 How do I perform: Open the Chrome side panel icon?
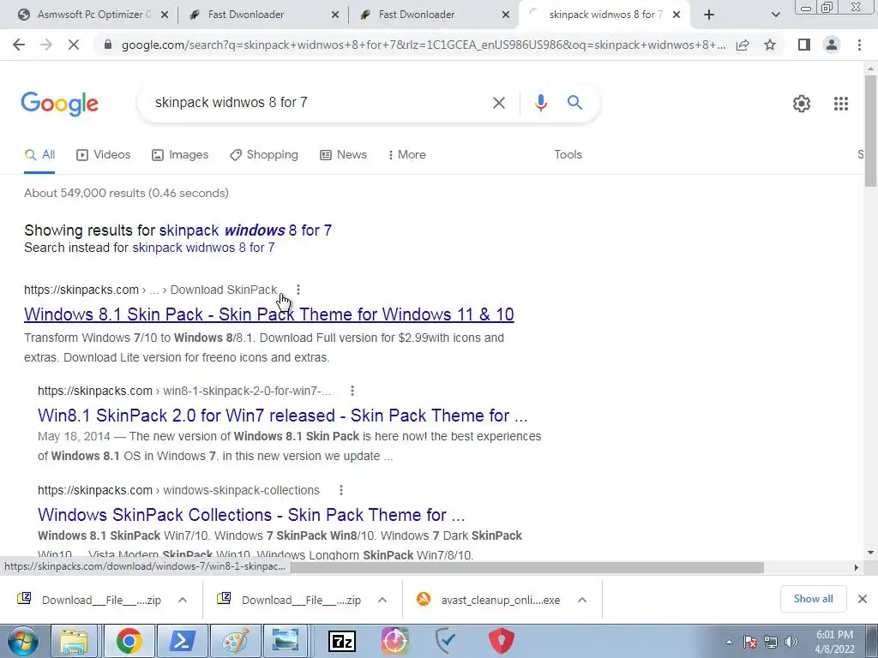(x=804, y=45)
